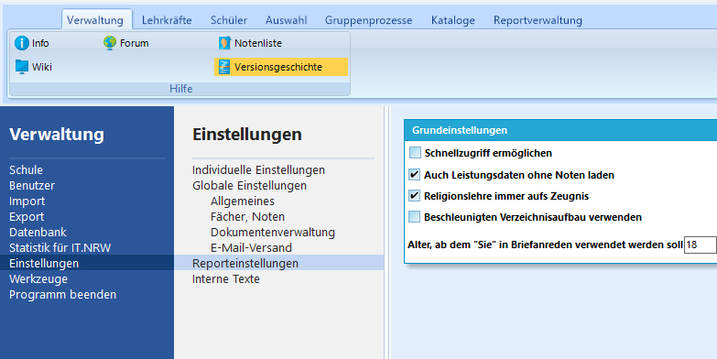Select Schule in the Verwaltung sidebar

(26, 169)
